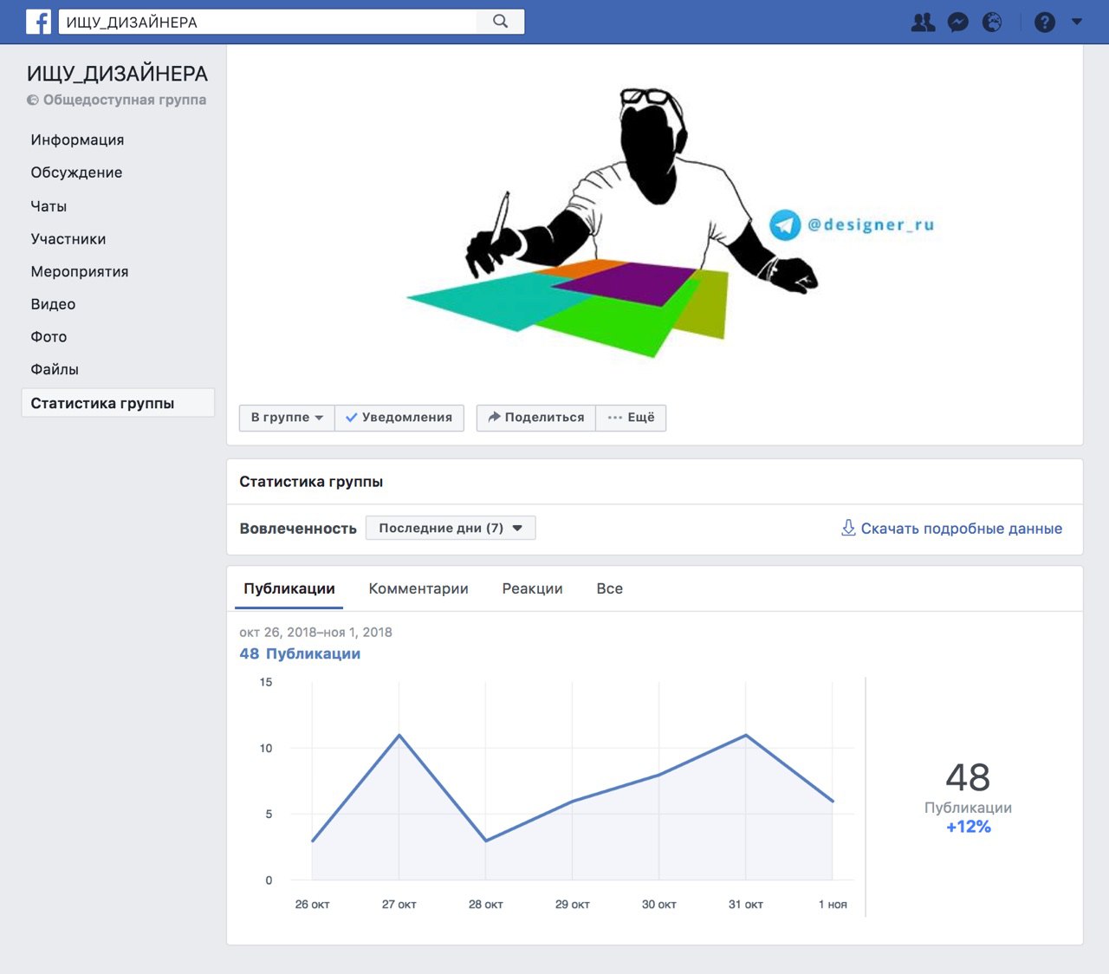Open Чаты in the sidebar

coord(49,206)
